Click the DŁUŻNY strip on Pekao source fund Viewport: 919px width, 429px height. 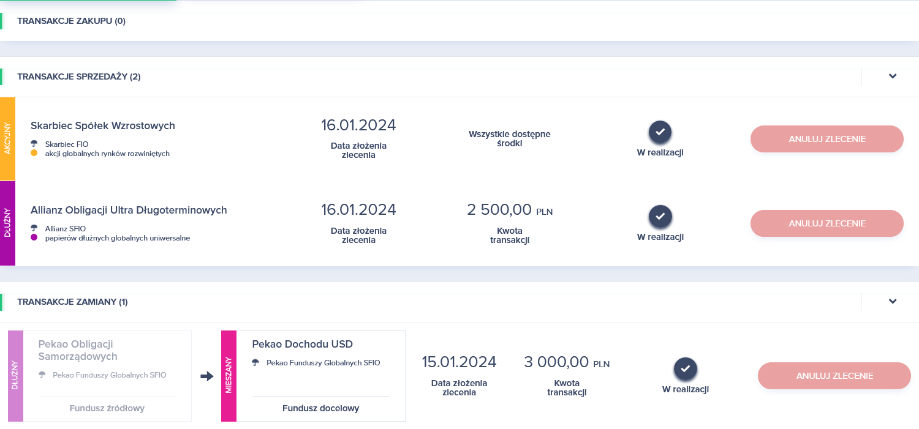[15, 376]
